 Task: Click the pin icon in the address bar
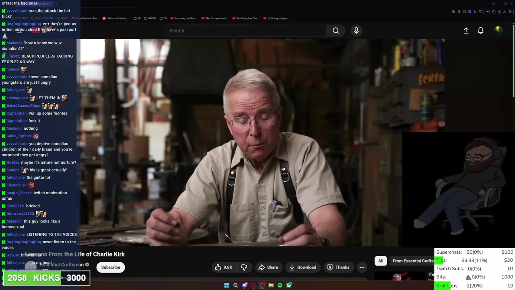coord(459,12)
